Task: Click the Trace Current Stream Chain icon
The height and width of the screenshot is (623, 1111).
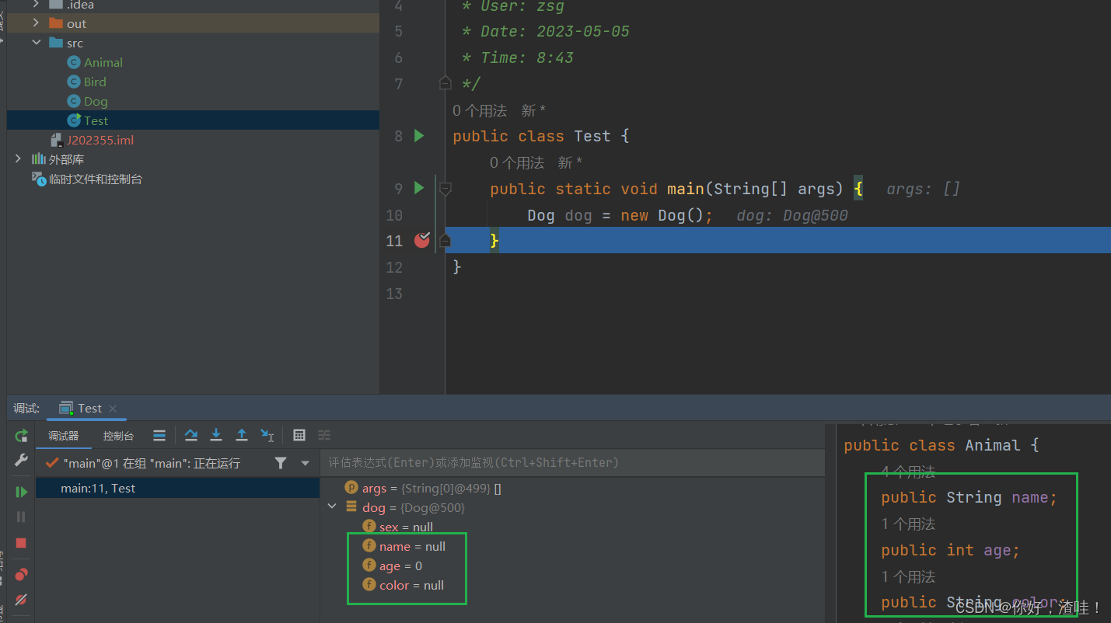Action: [x=324, y=435]
